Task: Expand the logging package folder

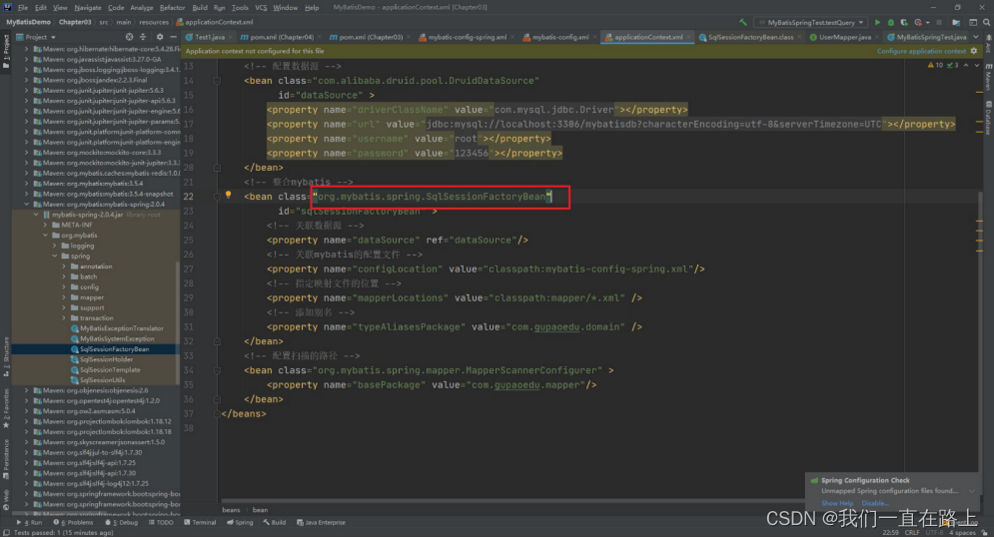Action: [55, 246]
